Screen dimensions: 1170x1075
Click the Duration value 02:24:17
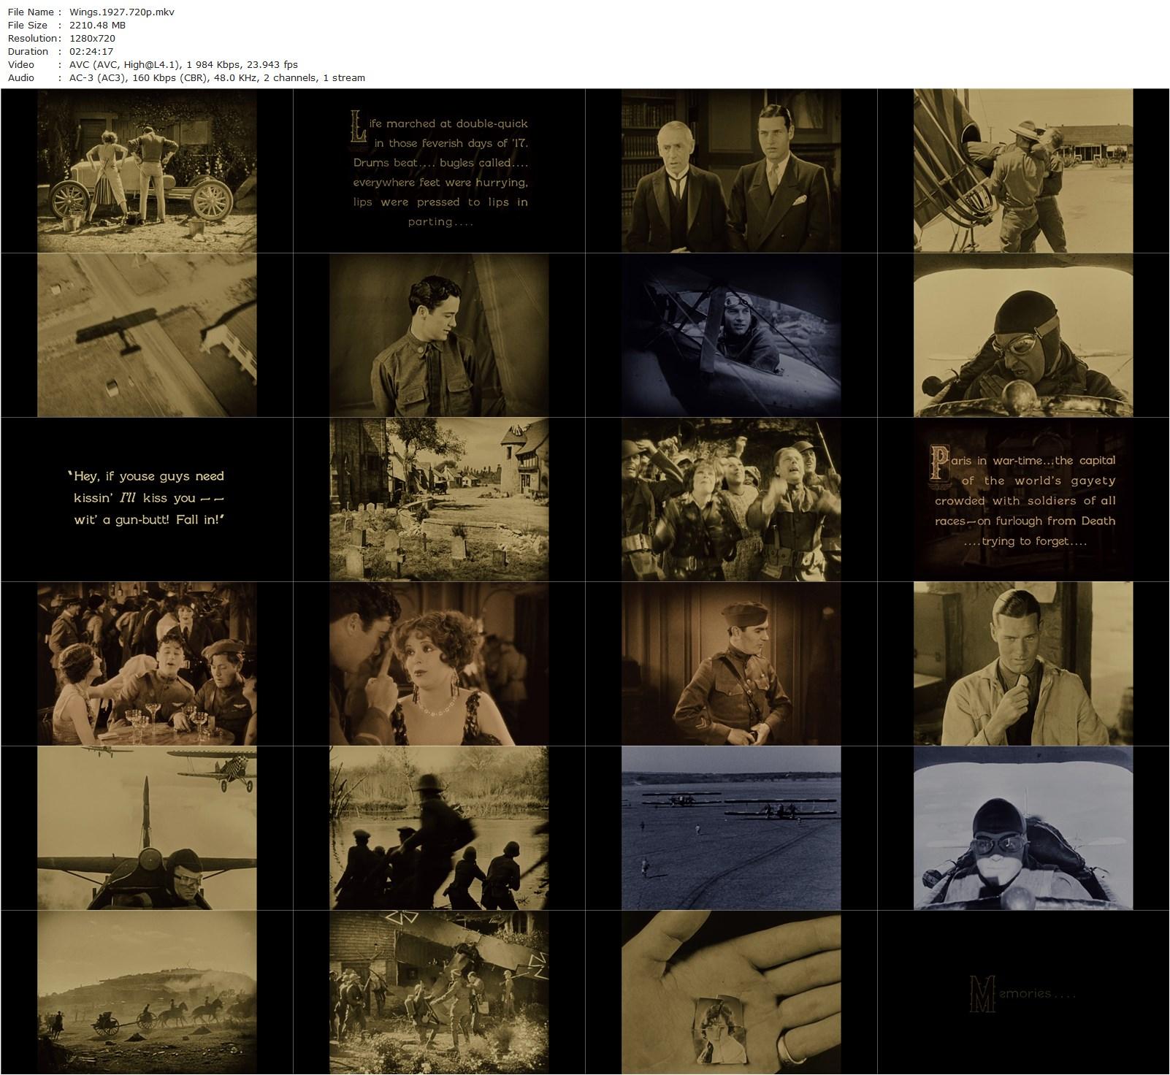pyautogui.click(x=91, y=51)
